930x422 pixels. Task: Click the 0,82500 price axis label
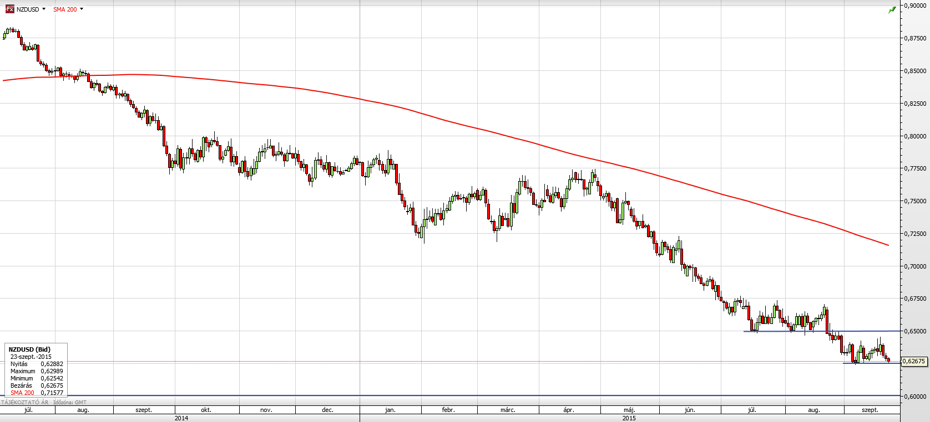(x=916, y=104)
